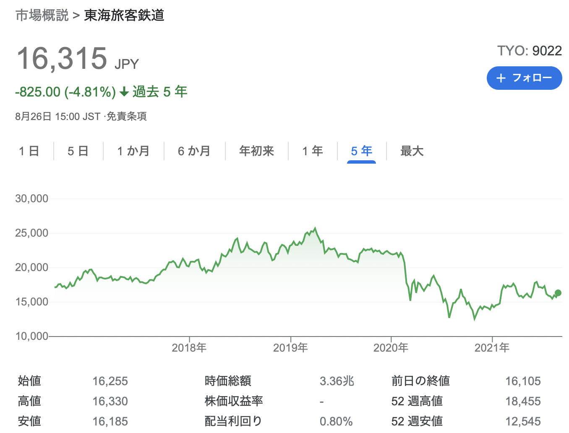This screenshot has height=433, width=569.
Task: Click the JPY currency label
Action: (x=127, y=64)
